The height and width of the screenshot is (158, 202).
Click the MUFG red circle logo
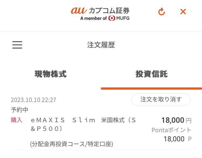point(112,18)
